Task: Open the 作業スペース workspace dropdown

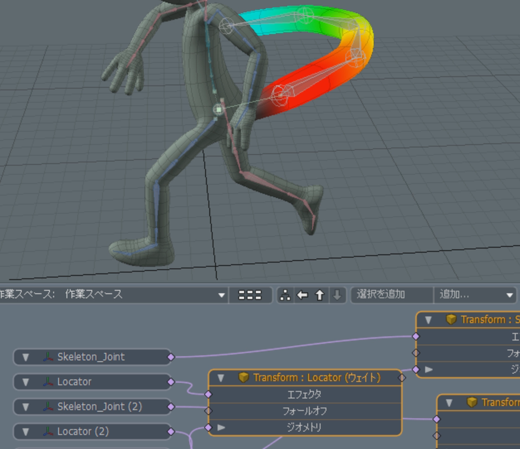Action: [221, 295]
